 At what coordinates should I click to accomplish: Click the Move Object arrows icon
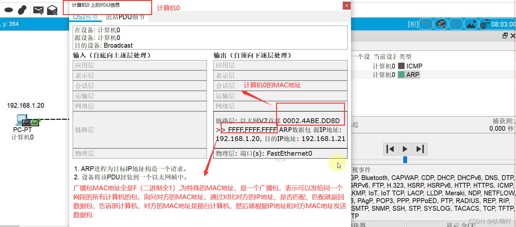click(x=456, y=24)
